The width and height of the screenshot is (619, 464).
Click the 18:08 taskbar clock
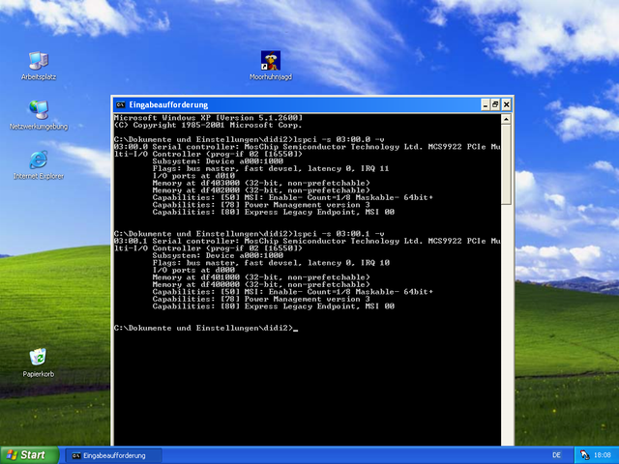pos(603,455)
